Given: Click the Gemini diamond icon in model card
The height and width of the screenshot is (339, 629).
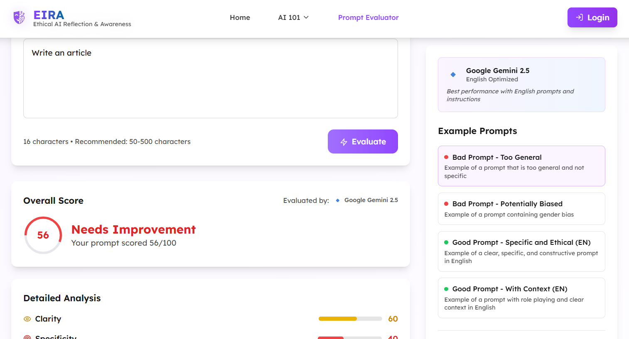Looking at the screenshot, I should click(453, 75).
